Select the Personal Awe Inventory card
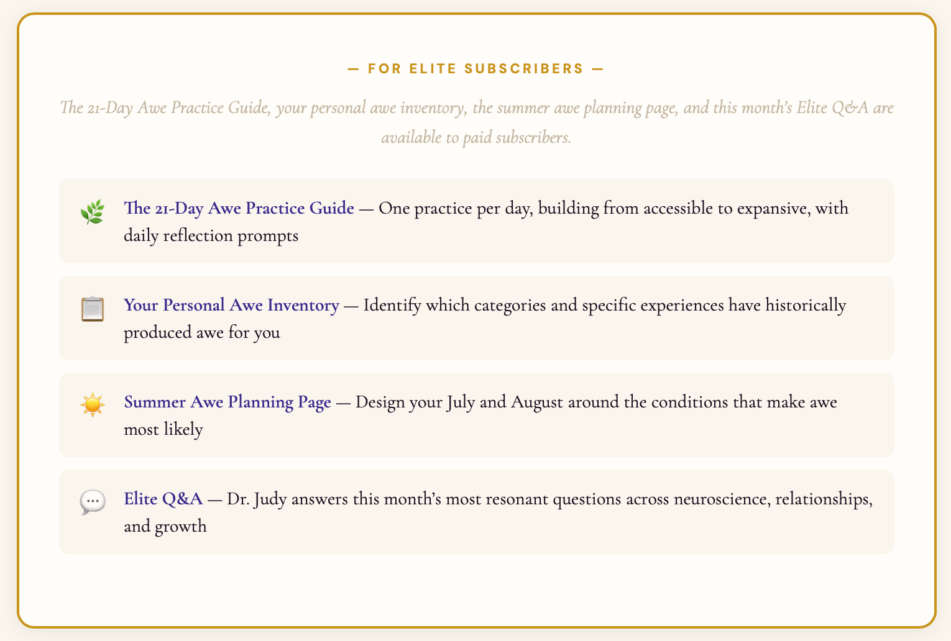951x641 pixels. coord(477,318)
